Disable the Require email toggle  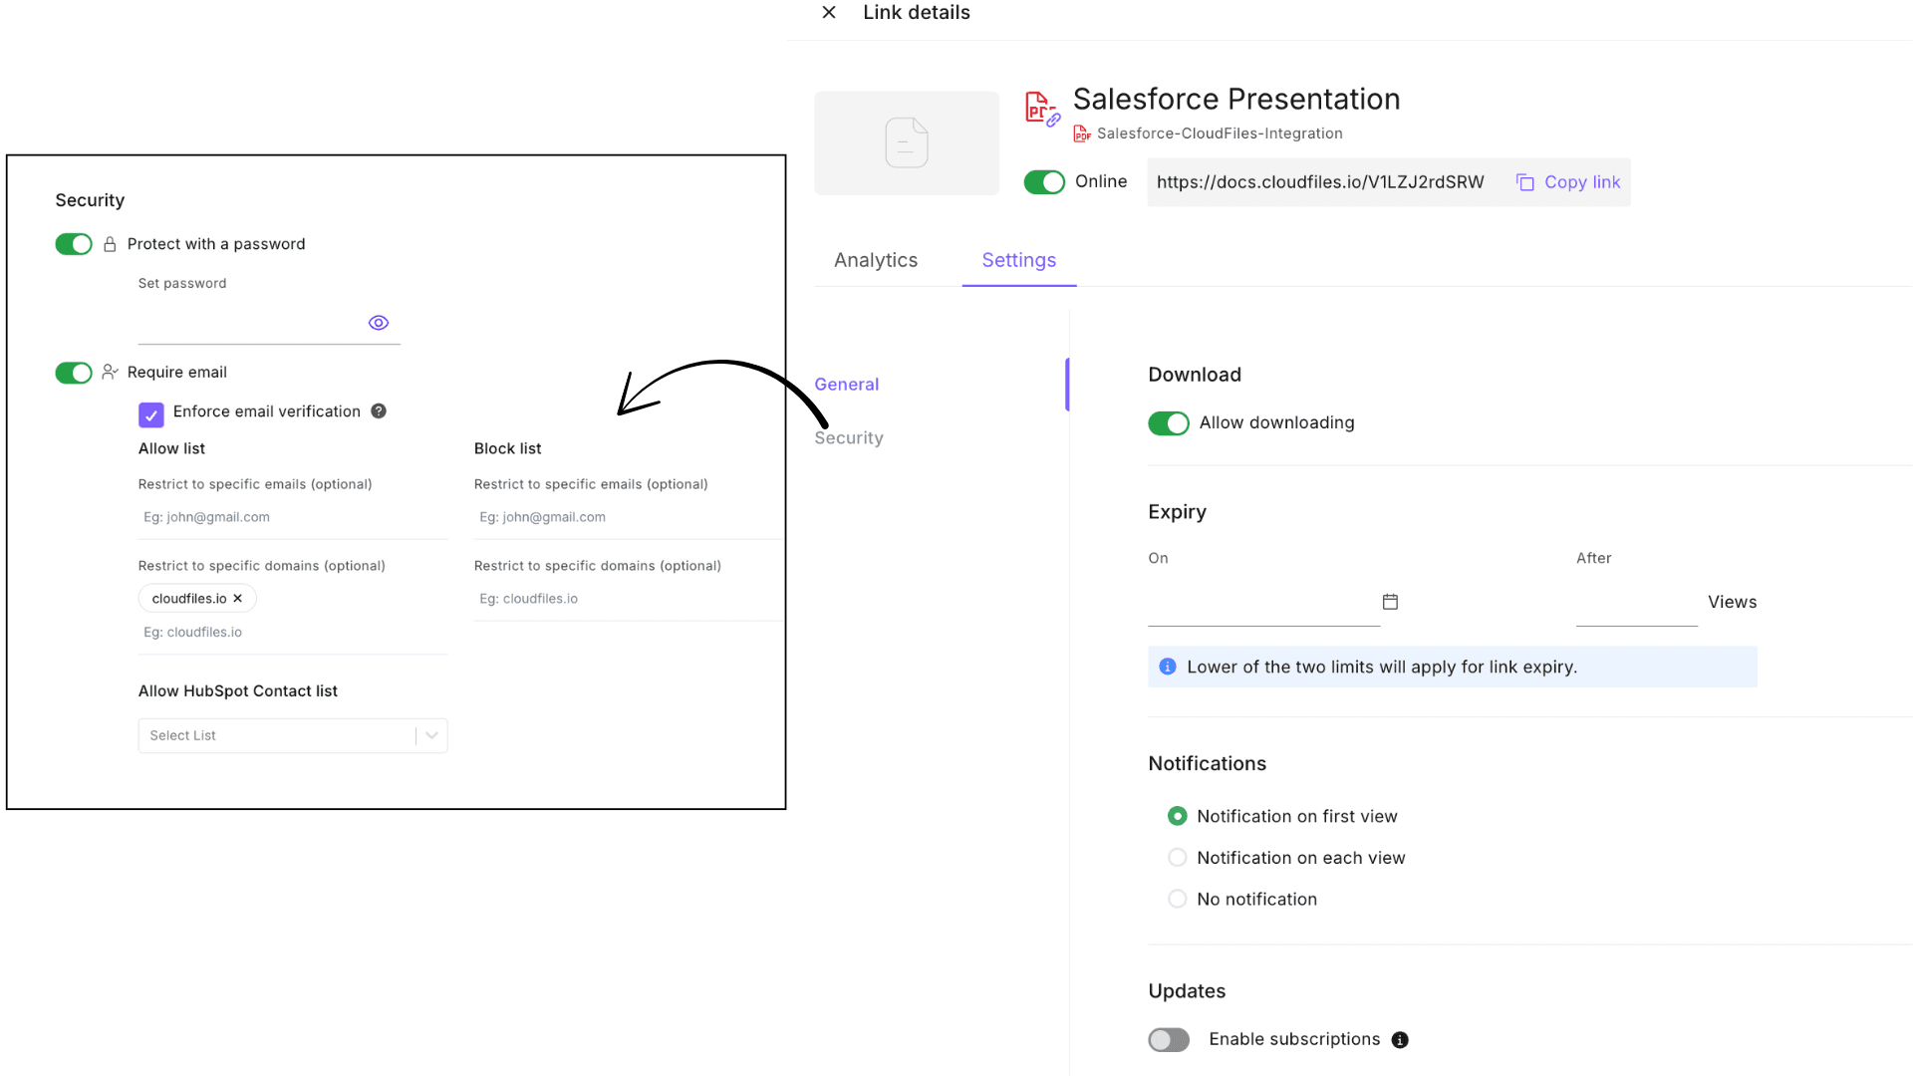pos(74,373)
